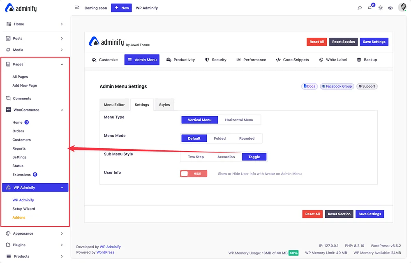411x263 pixels.
Task: Click the Home sidebar grid icon
Action: coord(9,24)
